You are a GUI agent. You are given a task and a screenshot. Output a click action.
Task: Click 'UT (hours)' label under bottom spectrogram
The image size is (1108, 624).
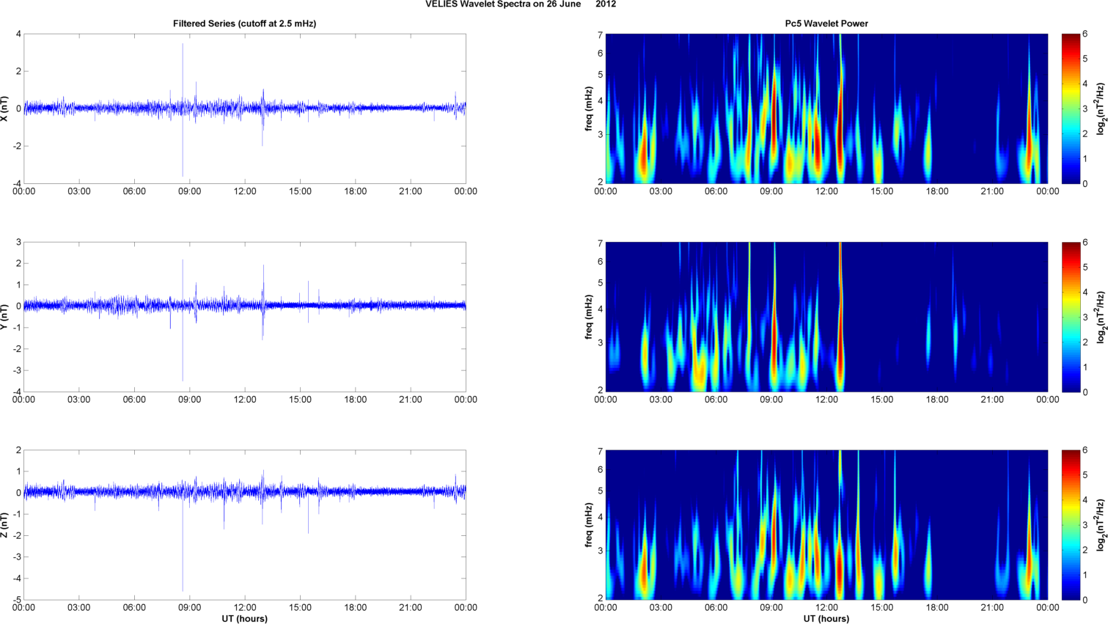pyautogui.click(x=826, y=619)
